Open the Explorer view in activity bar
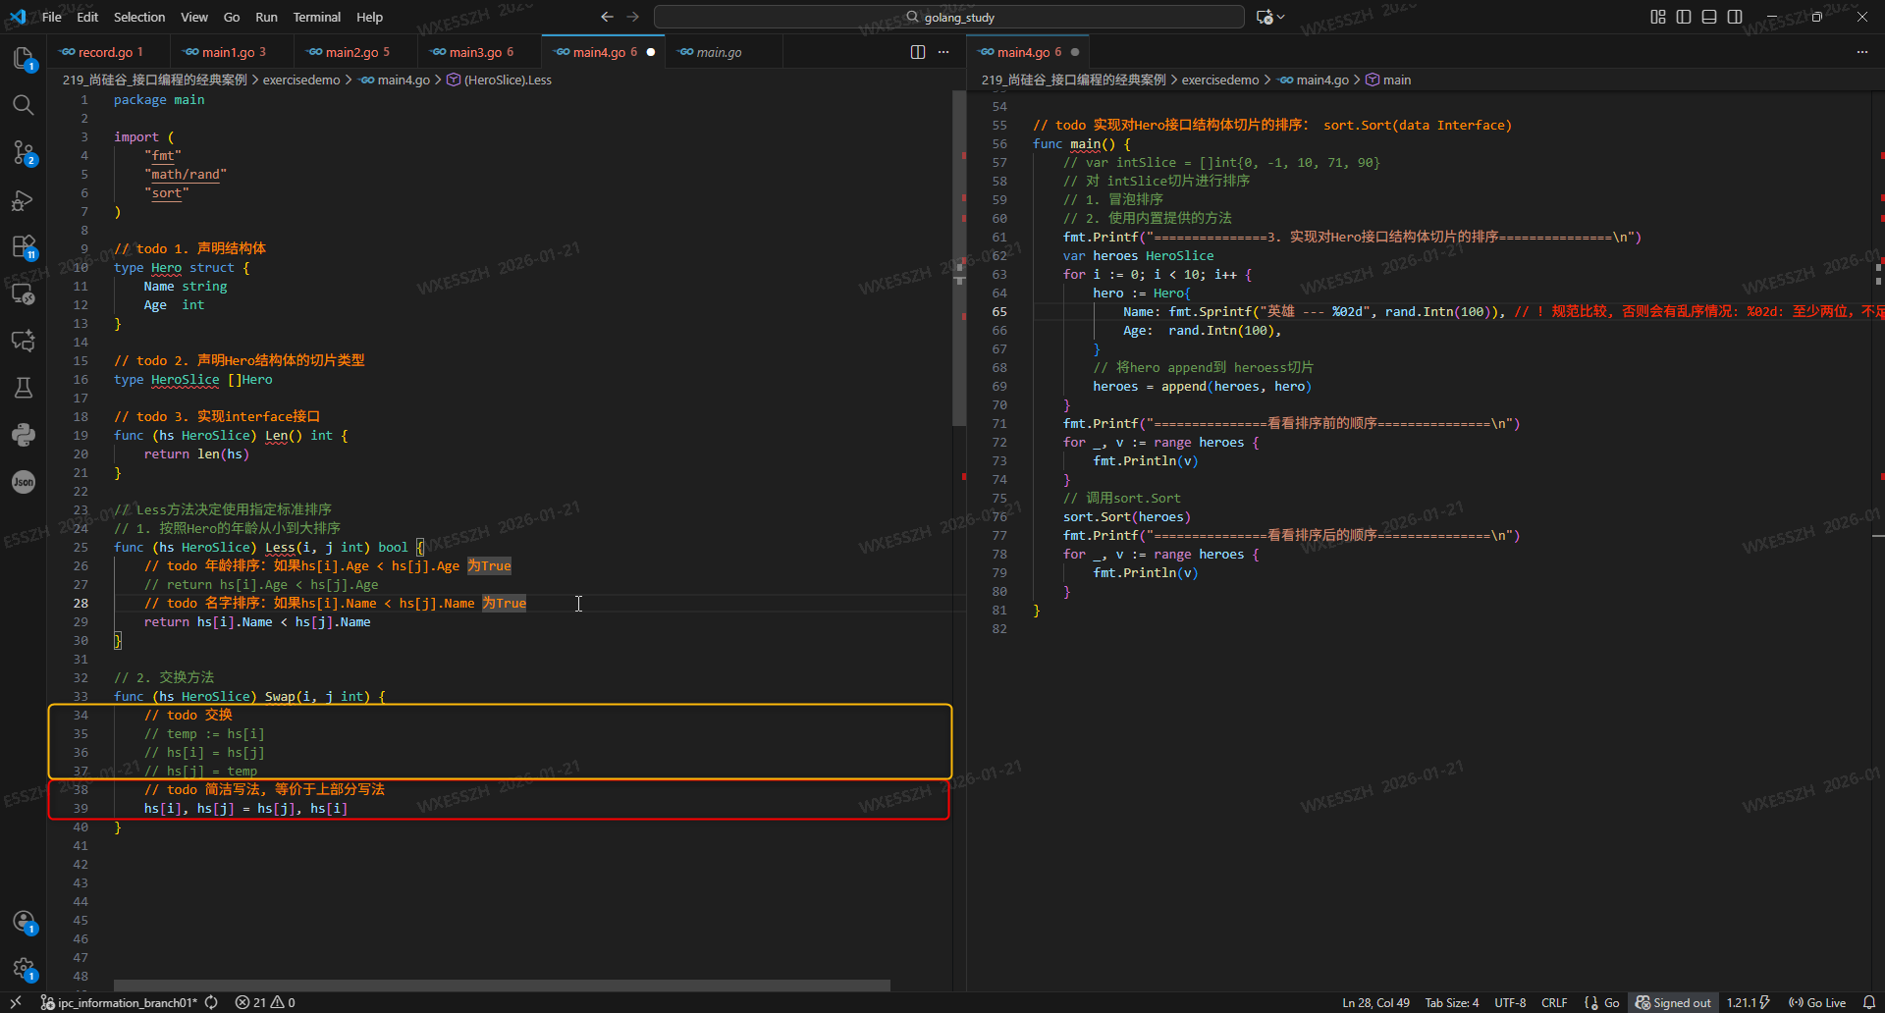The width and height of the screenshot is (1885, 1013). pos(24,58)
